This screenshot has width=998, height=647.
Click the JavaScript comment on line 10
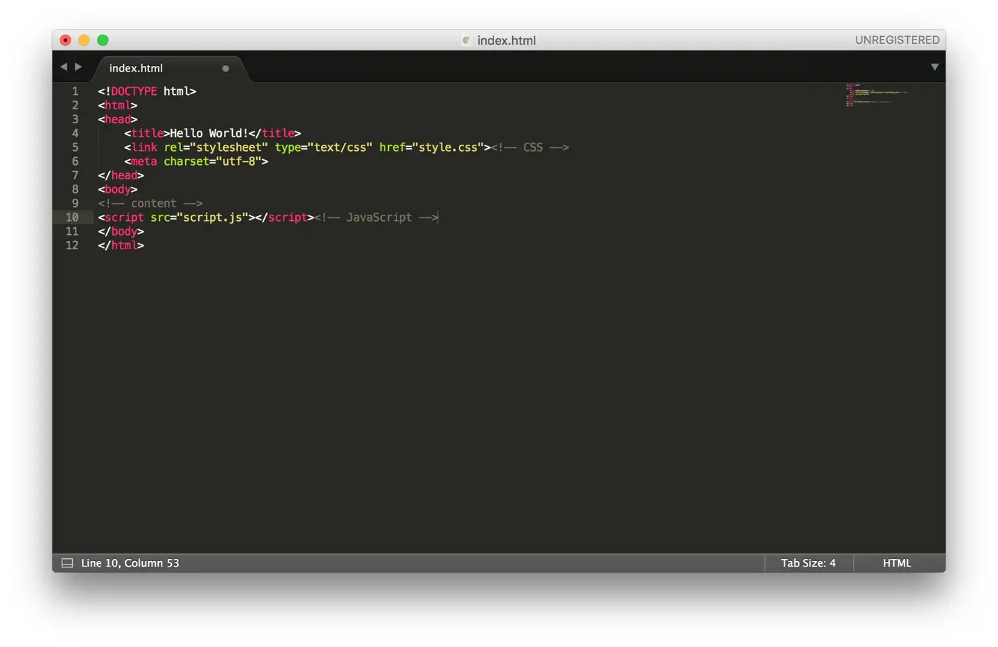point(376,218)
